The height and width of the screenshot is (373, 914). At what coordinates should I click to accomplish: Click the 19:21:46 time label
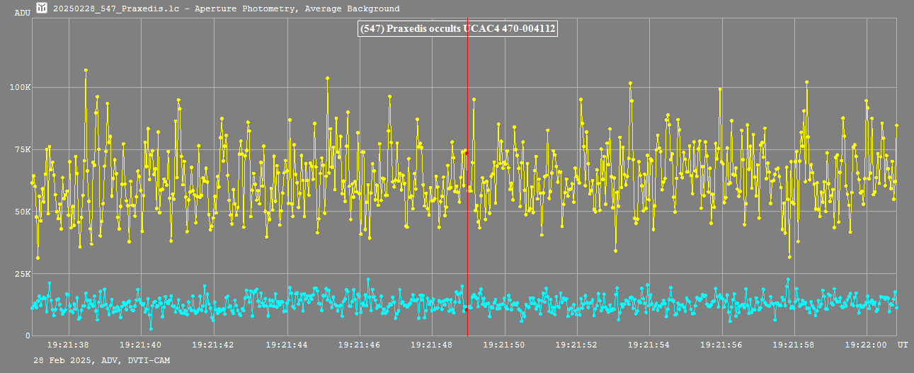click(x=360, y=345)
